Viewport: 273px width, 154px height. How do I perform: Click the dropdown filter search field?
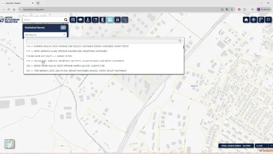(102, 41)
